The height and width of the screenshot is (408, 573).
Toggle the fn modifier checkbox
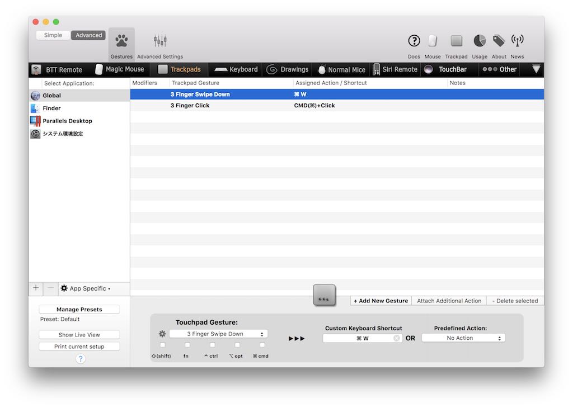pyautogui.click(x=187, y=345)
